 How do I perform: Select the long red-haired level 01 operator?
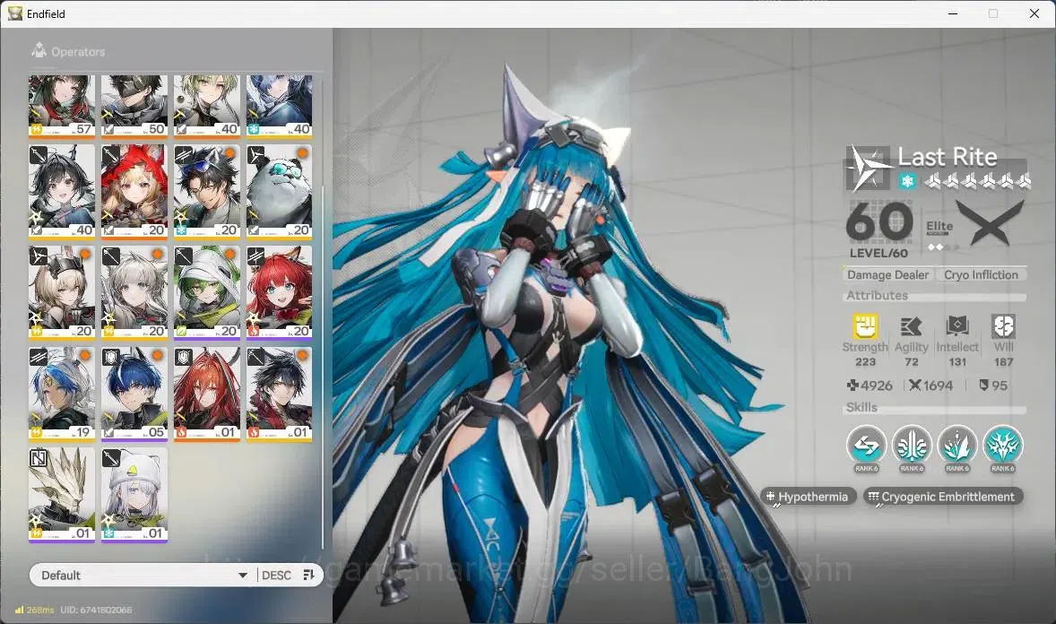(x=206, y=394)
